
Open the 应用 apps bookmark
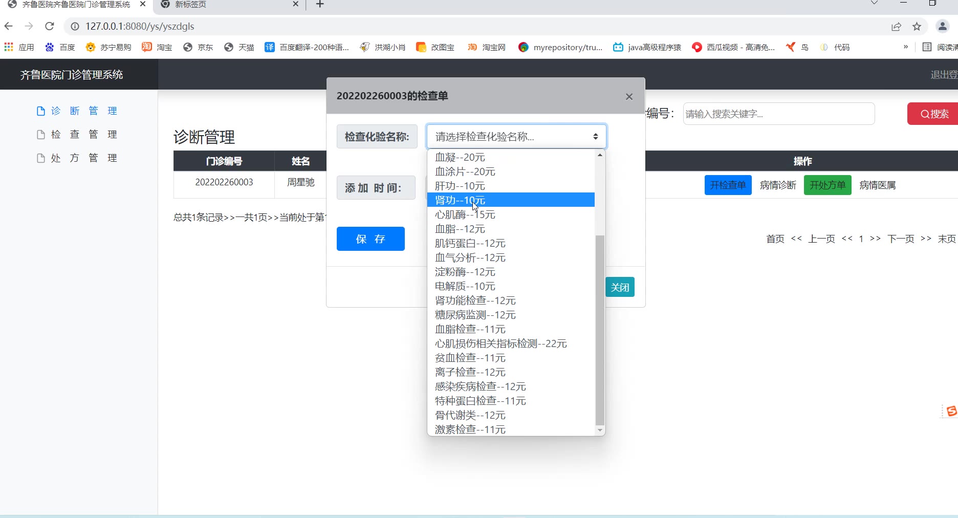click(x=19, y=47)
